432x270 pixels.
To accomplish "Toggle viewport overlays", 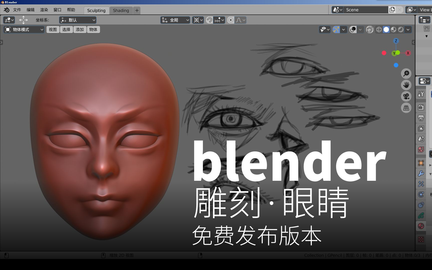I will point(353,29).
